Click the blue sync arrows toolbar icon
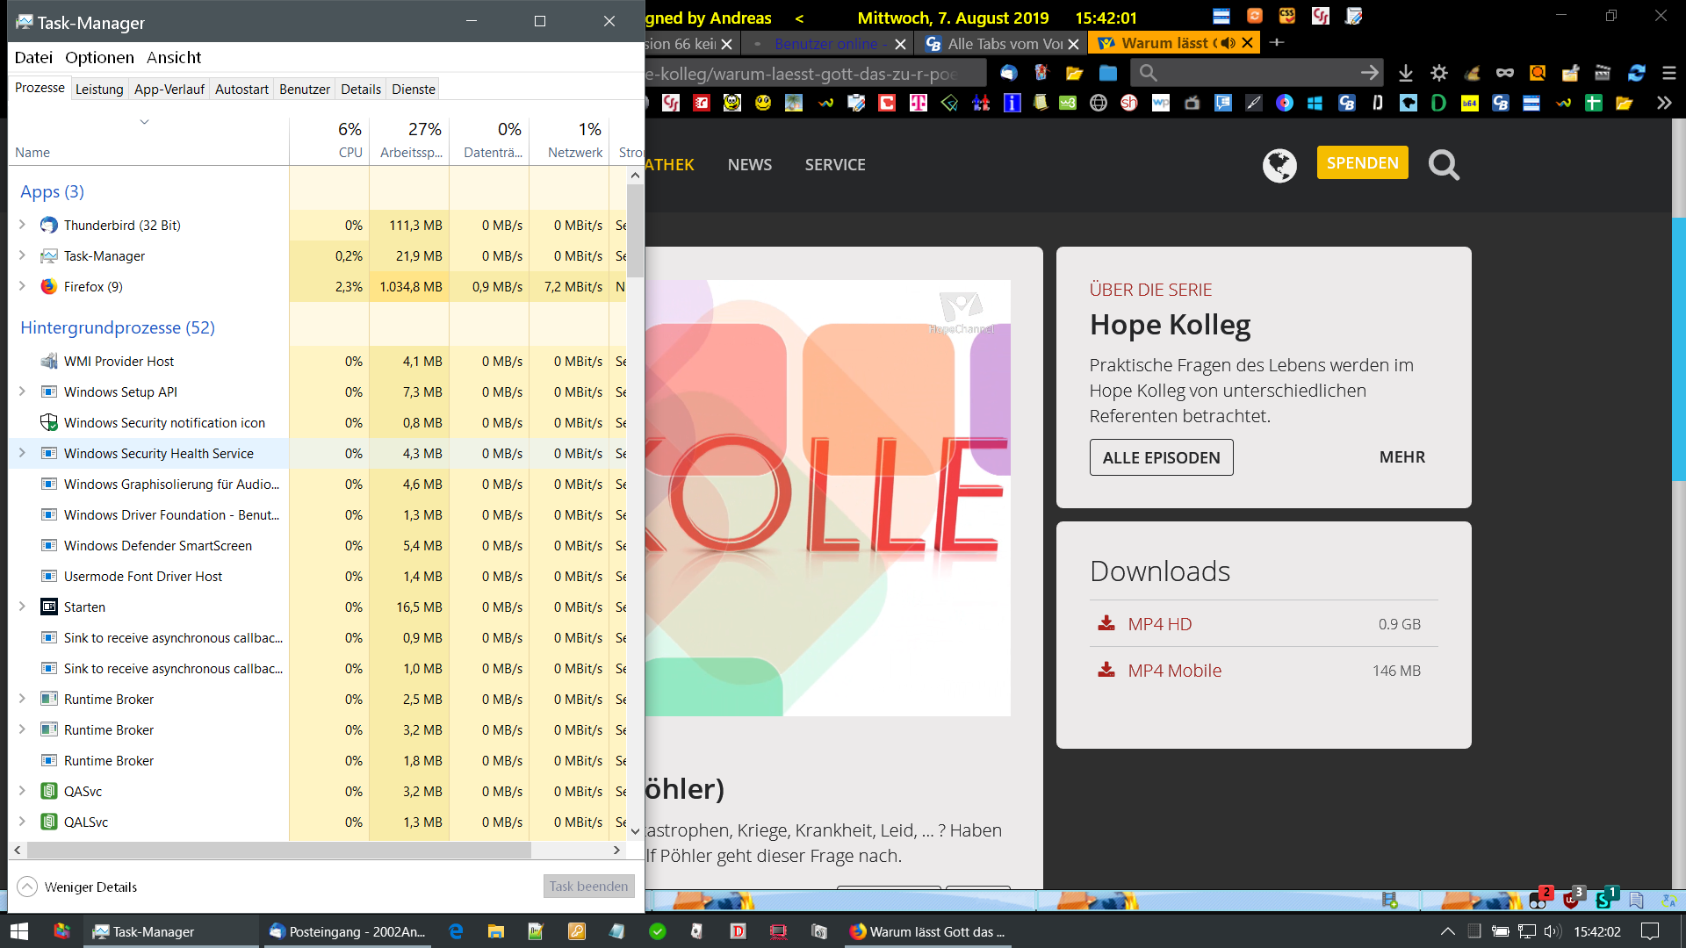The width and height of the screenshot is (1686, 948). [x=1636, y=74]
